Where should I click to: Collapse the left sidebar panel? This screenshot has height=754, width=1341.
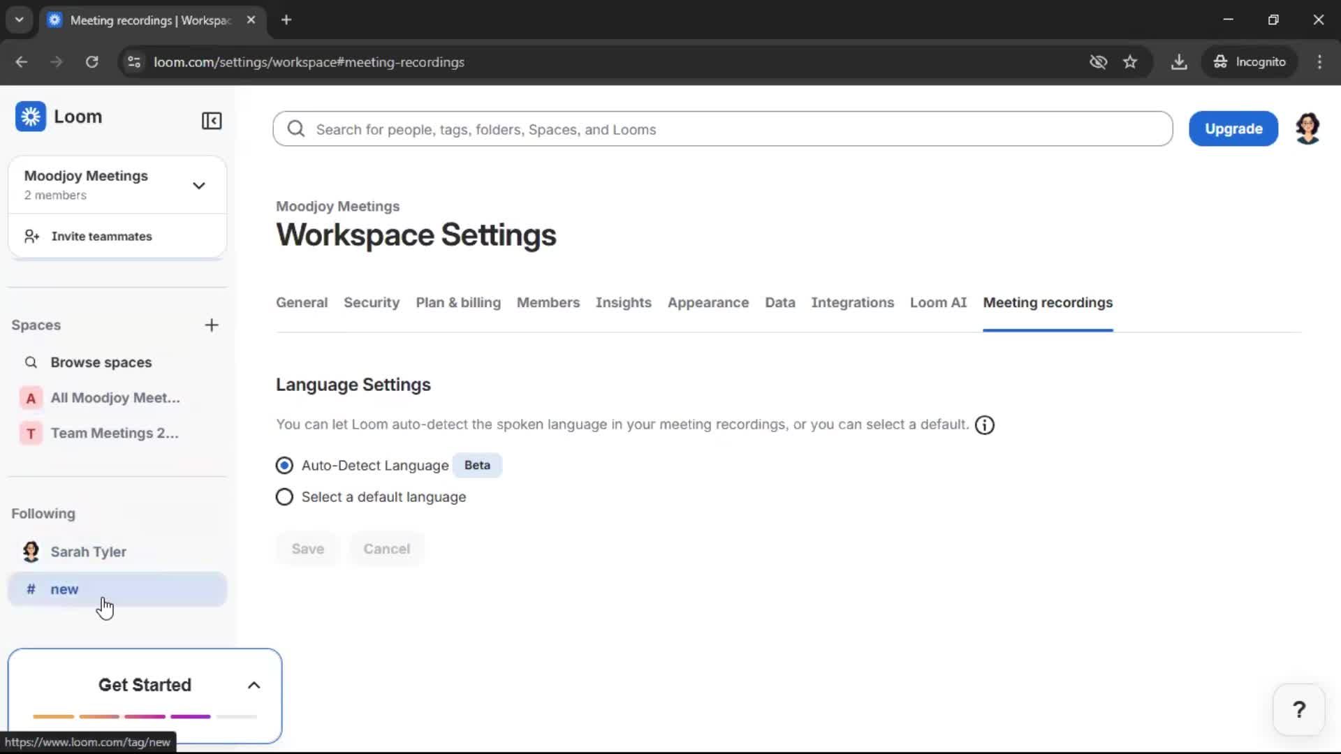211,121
